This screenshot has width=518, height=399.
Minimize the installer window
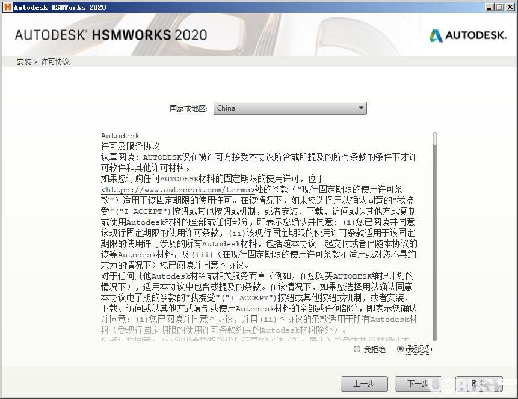coord(490,7)
